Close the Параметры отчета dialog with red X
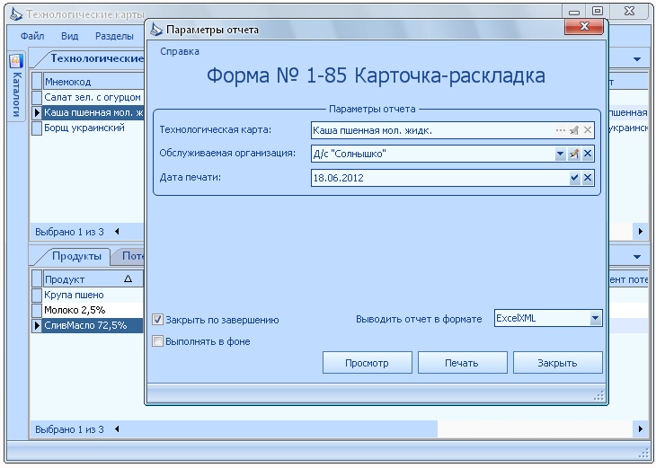656x468 pixels. (584, 26)
